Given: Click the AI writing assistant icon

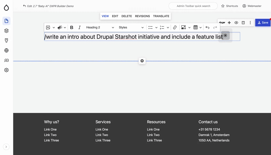Looking at the screenshot, I should [48, 27].
